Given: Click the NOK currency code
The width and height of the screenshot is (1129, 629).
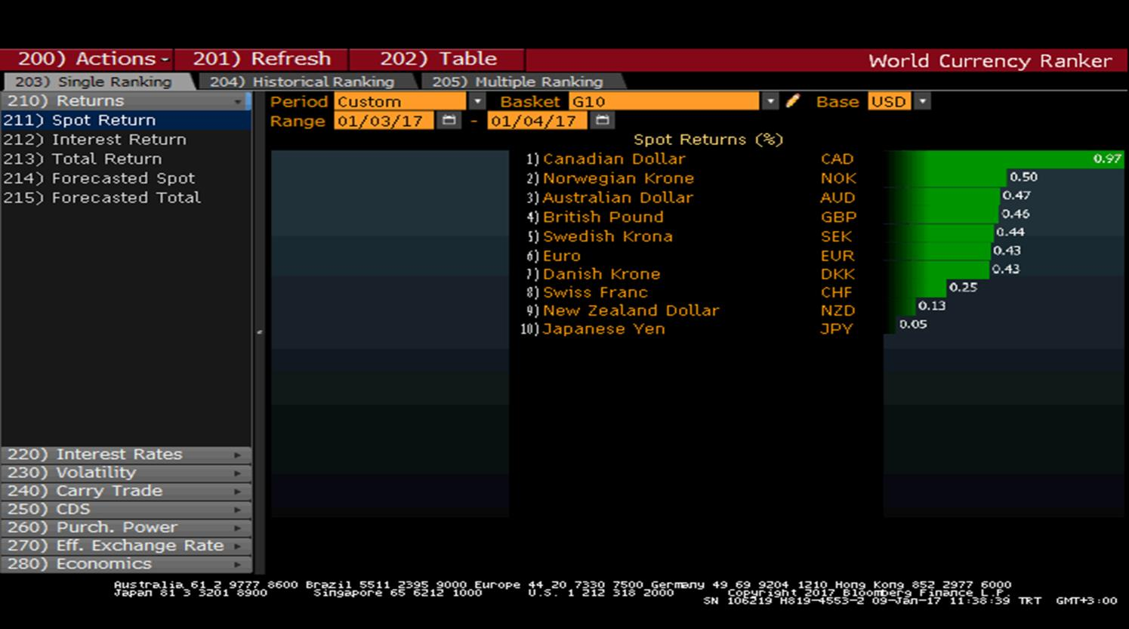Looking at the screenshot, I should click(838, 179).
